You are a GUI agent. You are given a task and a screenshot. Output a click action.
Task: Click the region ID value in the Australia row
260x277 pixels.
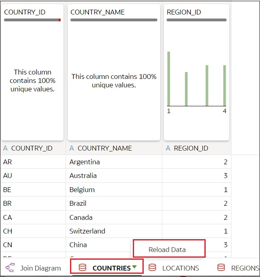tap(225, 176)
